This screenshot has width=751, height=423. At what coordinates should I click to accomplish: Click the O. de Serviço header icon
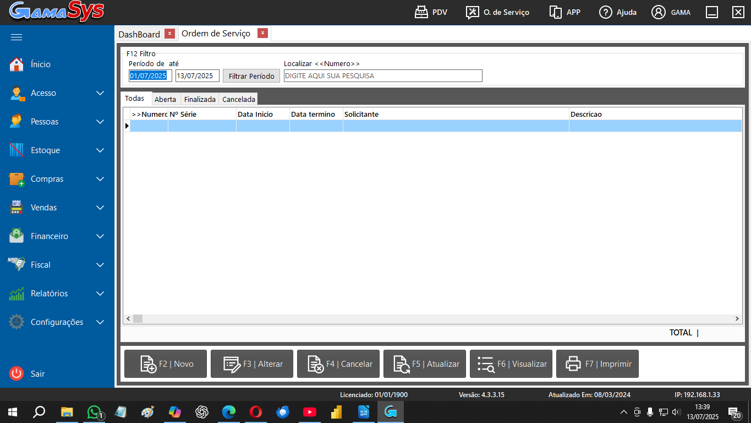[472, 12]
